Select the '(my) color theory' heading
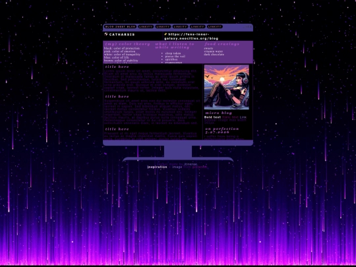Screen dimensions: 356x267 pyautogui.click(x=128, y=44)
